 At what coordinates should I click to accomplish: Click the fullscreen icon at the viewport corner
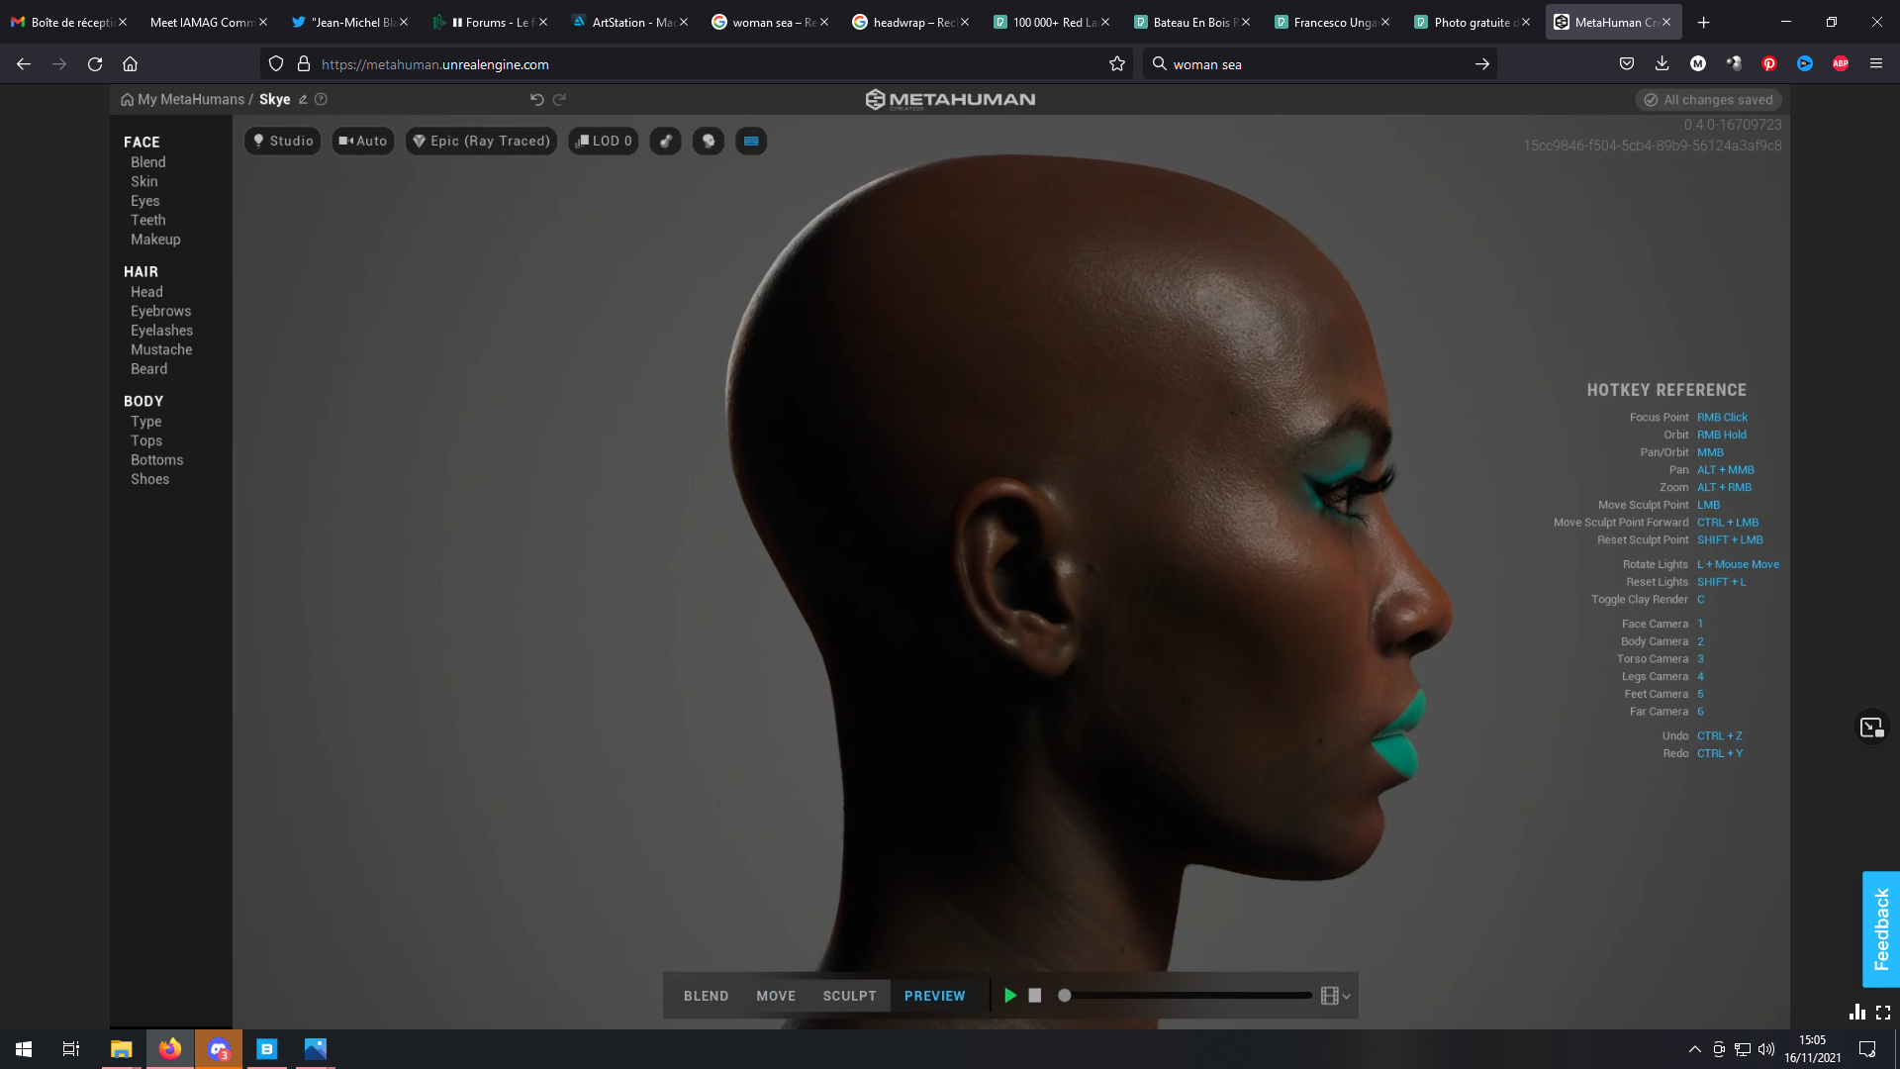tap(1883, 1013)
